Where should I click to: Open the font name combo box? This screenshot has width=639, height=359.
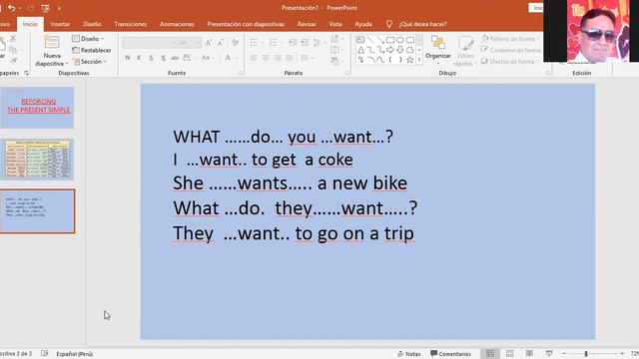coord(149,42)
